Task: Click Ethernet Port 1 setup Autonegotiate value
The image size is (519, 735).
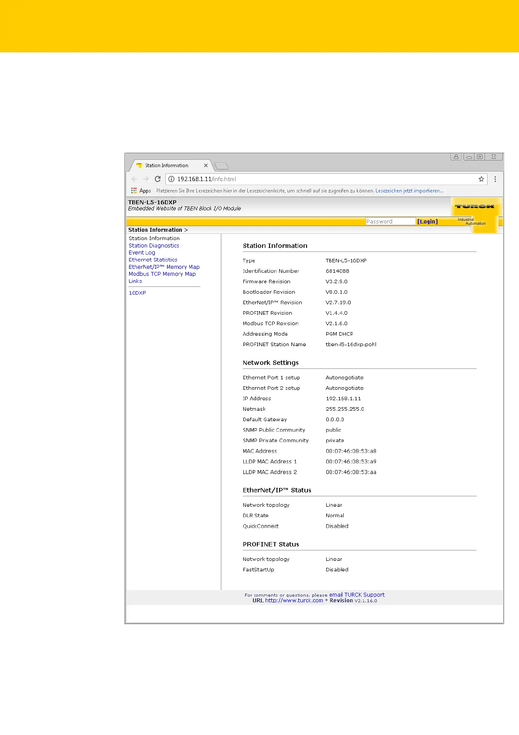Action: [345, 378]
